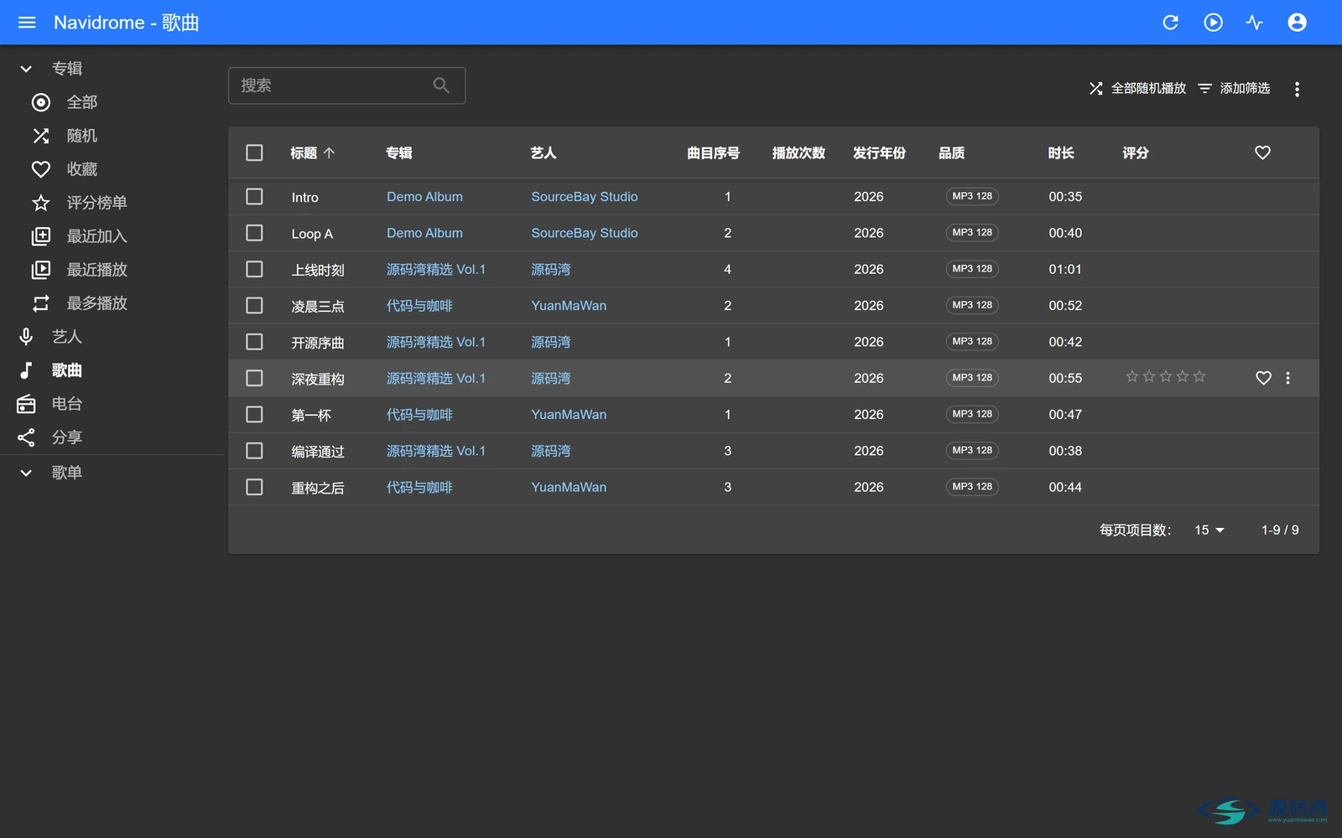The height and width of the screenshot is (838, 1342).
Task: Click the 最近加入 icon in the sidebar
Action: [41, 236]
